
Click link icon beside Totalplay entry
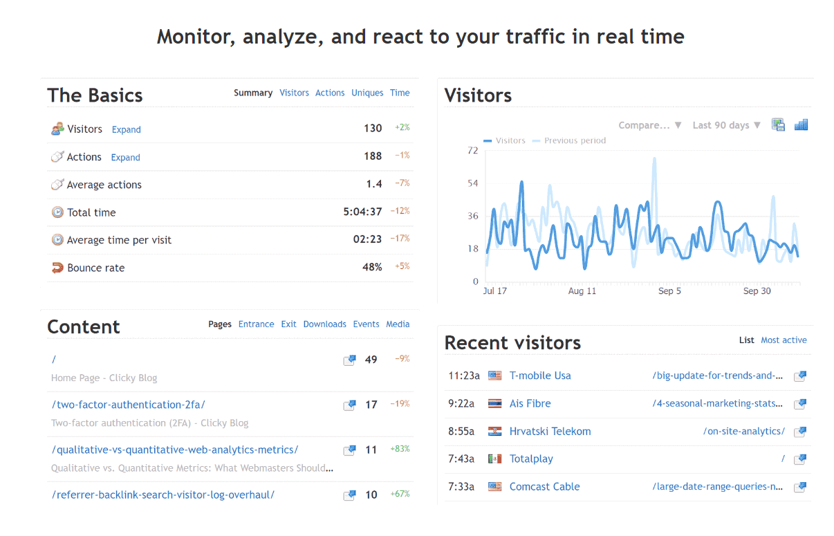800,459
